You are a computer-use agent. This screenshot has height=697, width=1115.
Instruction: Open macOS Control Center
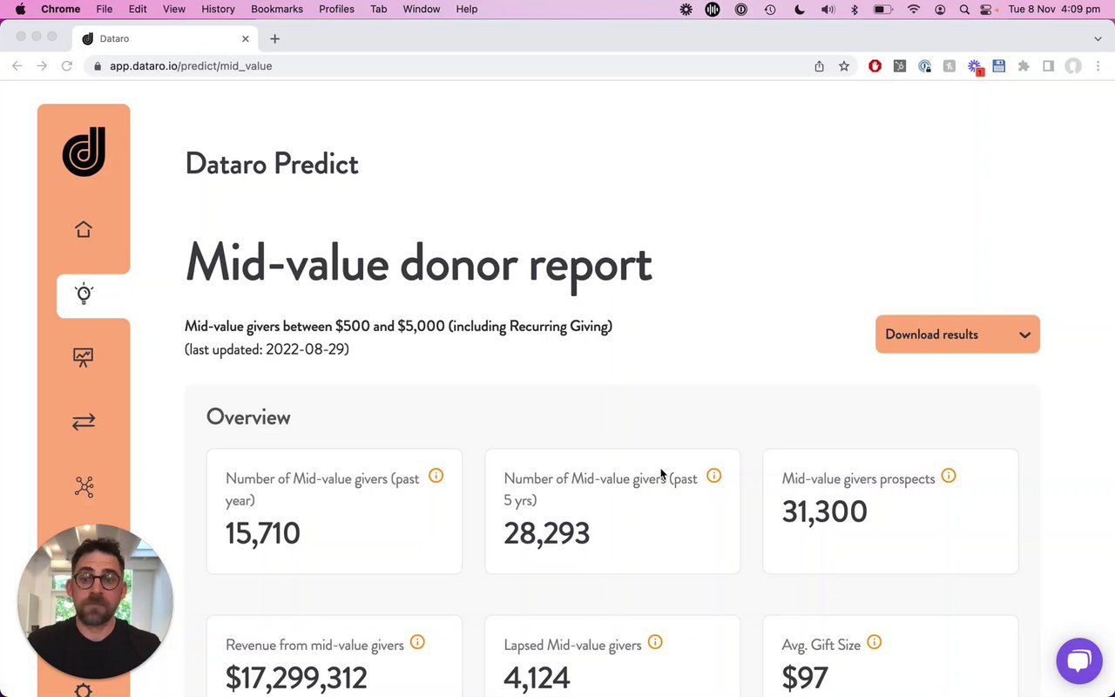coord(986,10)
